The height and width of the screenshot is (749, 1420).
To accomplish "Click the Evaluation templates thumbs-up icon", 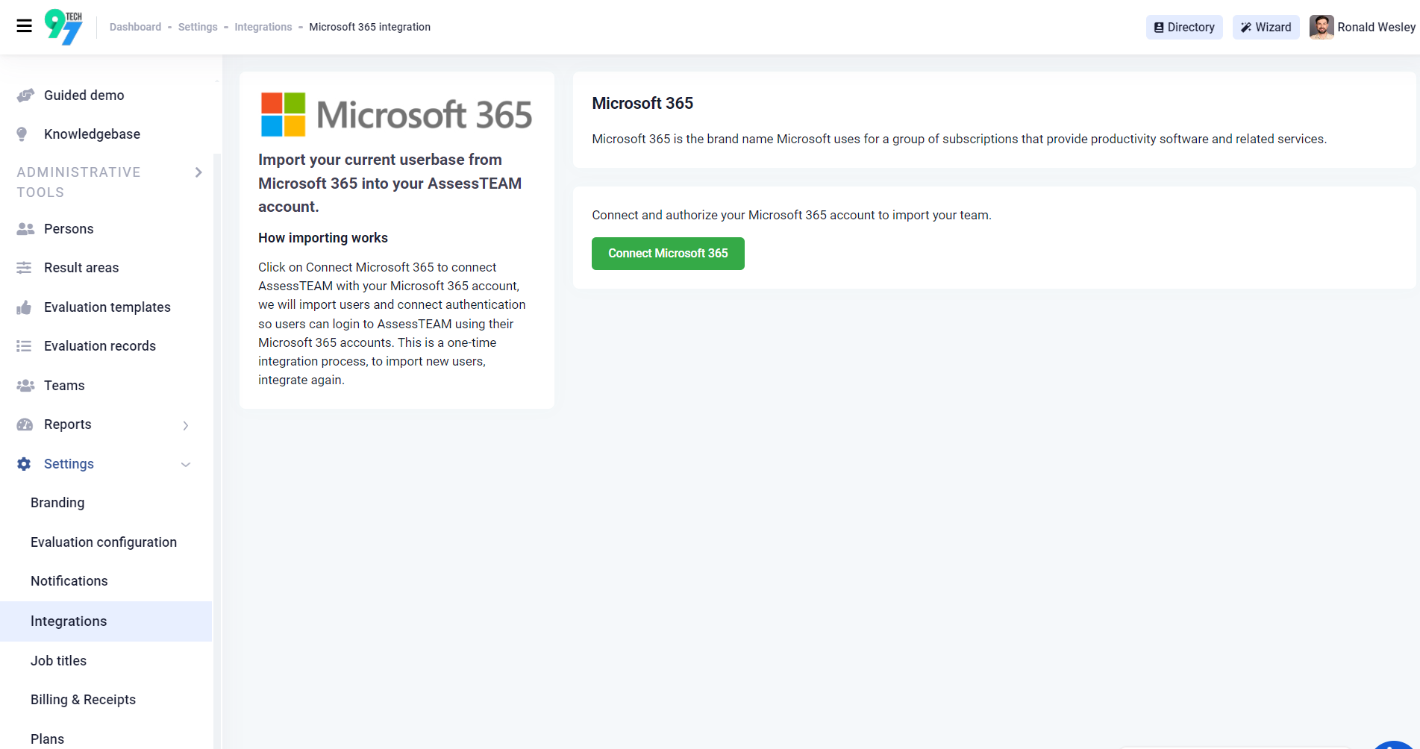I will click(x=25, y=307).
